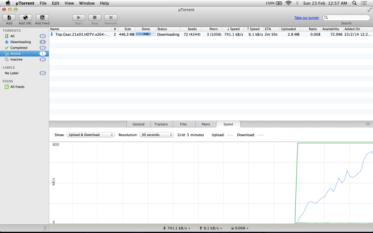Show Downloading torrents in the sidebar

tap(24, 42)
